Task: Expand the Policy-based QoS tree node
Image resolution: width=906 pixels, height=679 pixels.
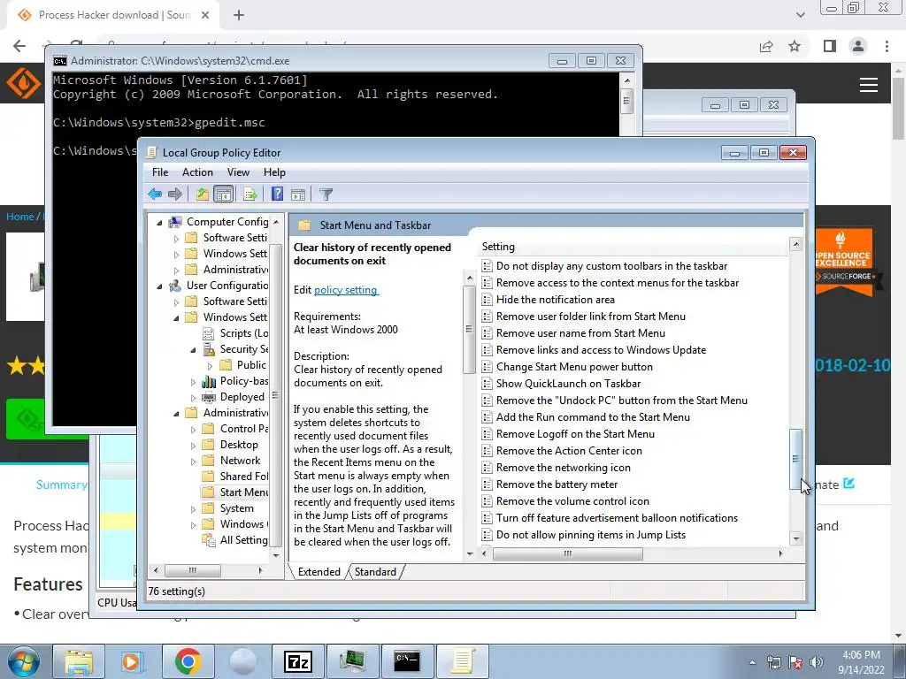Action: 194,382
